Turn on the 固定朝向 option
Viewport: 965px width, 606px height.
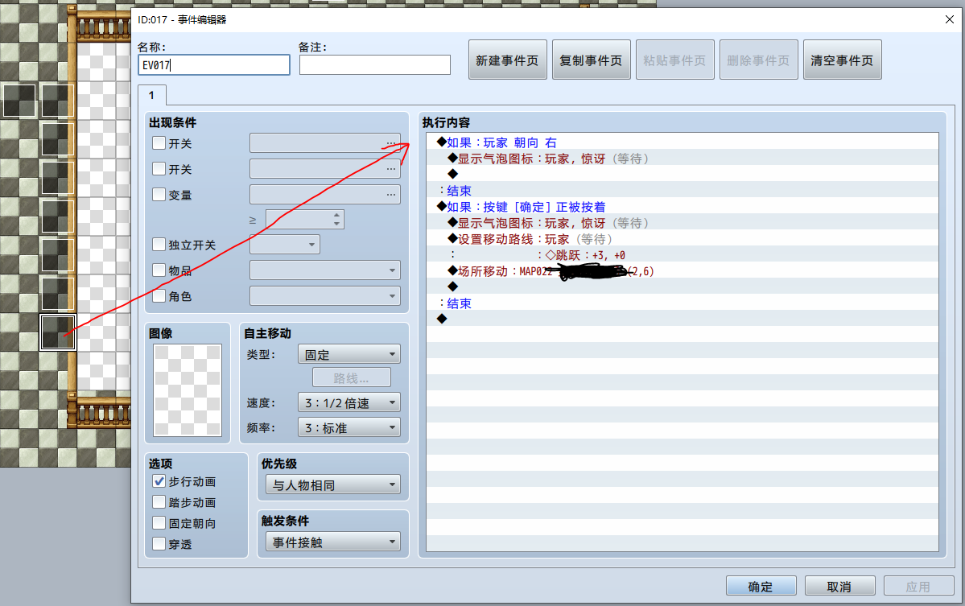159,523
